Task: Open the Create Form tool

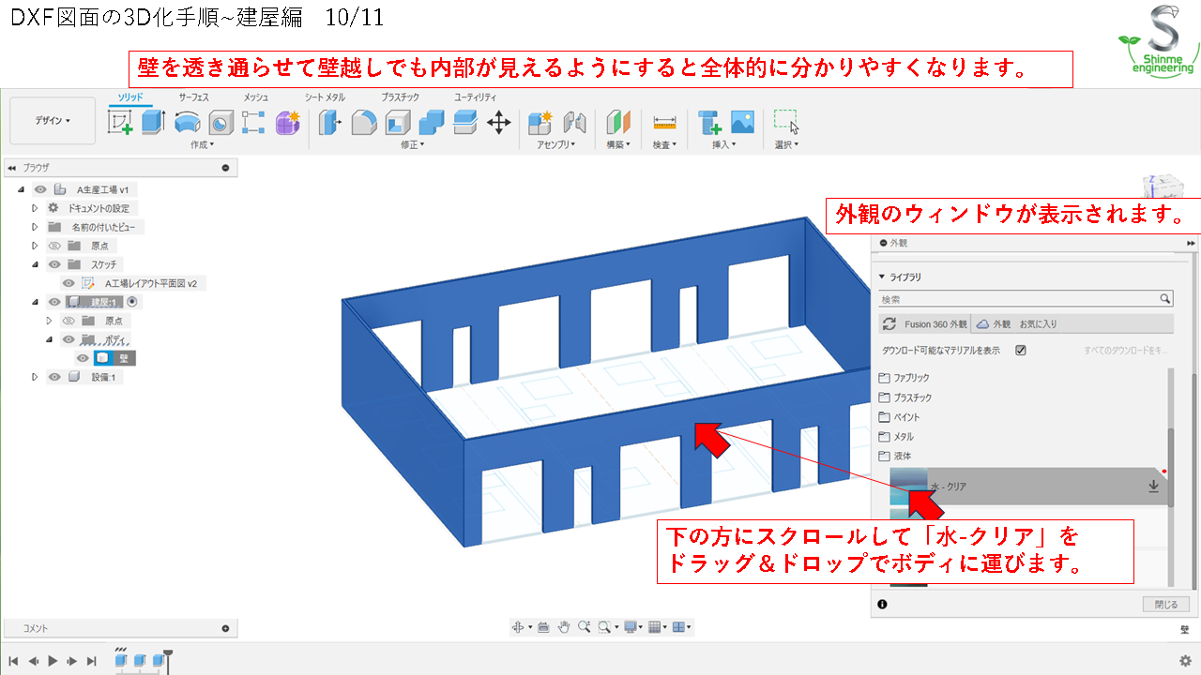Action: point(287,123)
